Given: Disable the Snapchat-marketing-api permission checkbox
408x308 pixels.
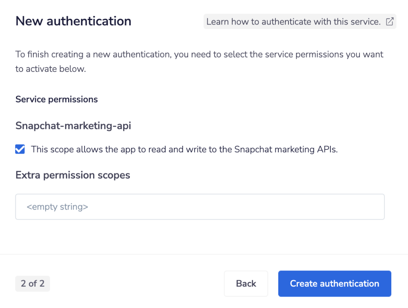Looking at the screenshot, I should pyautogui.click(x=20, y=149).
